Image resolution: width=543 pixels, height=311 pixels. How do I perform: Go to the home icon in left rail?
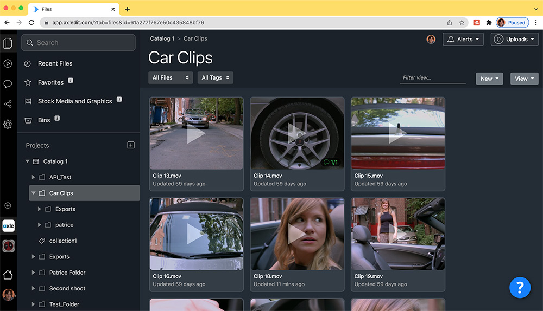tap(8, 275)
